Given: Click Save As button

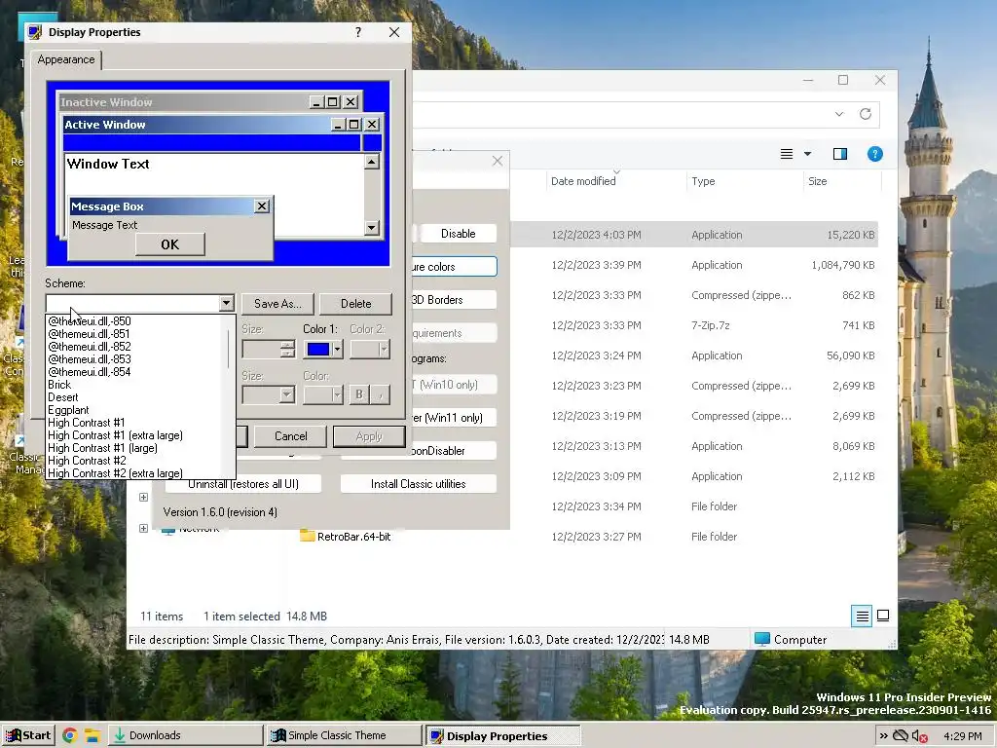Looking at the screenshot, I should coord(277,304).
